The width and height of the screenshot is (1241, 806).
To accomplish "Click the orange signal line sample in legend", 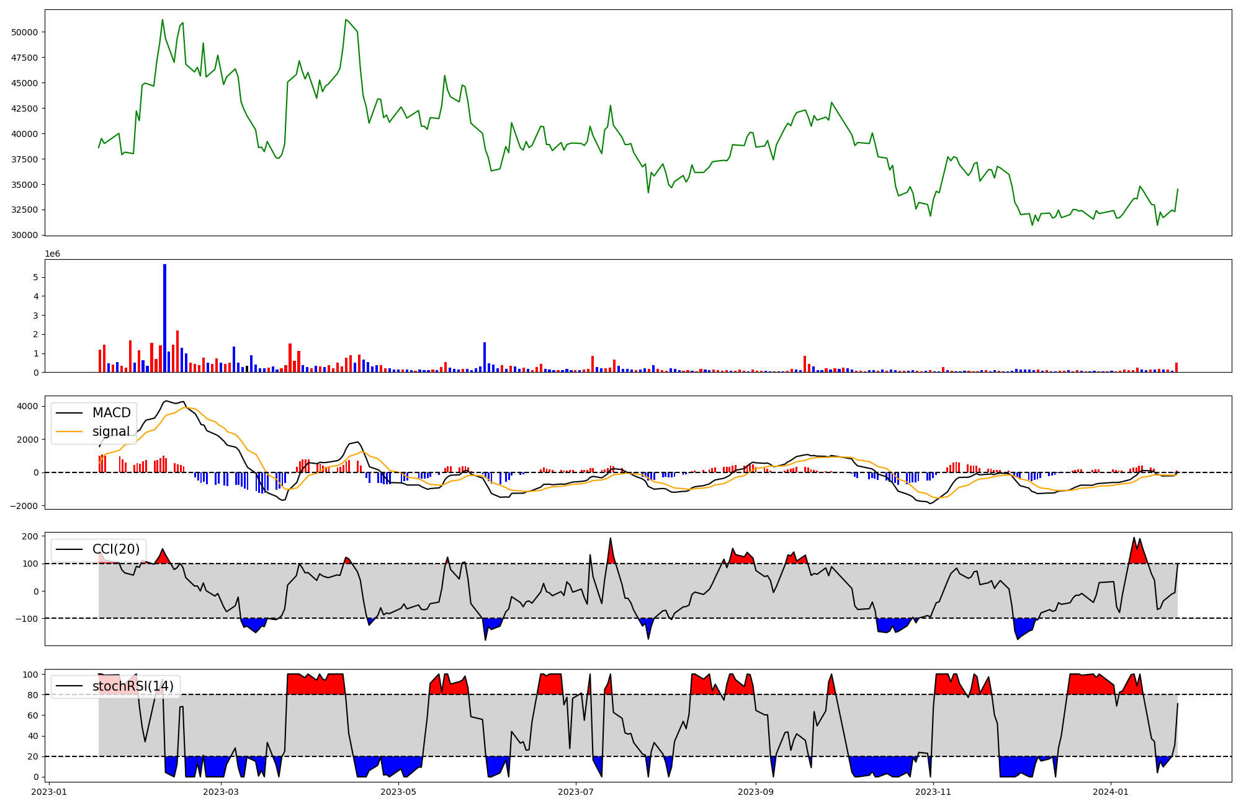I will tap(69, 432).
